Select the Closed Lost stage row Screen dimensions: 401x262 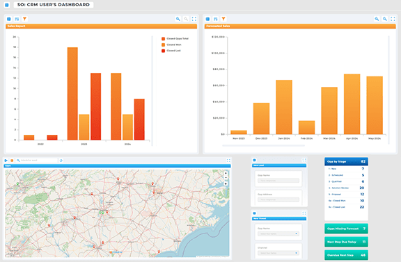(x=346, y=207)
